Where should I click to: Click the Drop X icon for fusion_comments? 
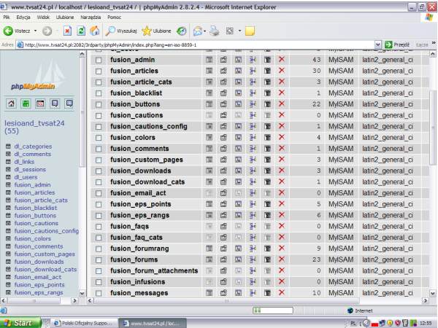[282, 149]
